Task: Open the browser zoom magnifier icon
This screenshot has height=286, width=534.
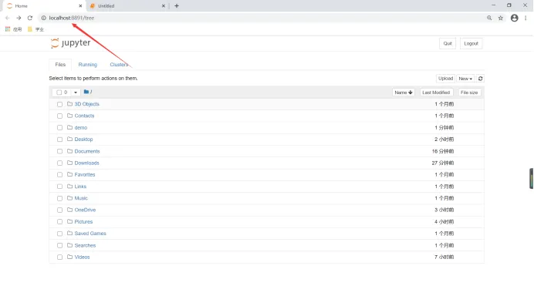Action: tap(489, 18)
